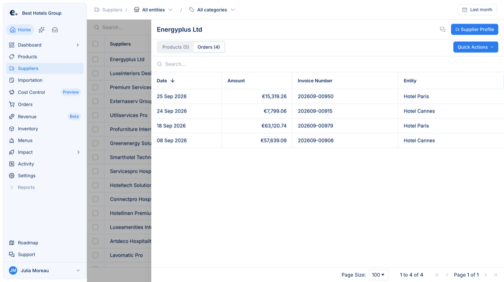Open the Julia Moreau account menu
Viewport: 504px width, 282px height.
45,271
